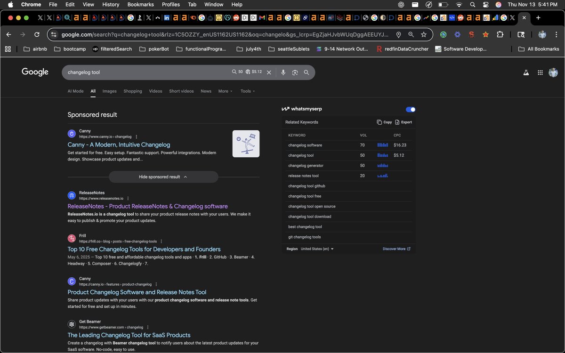Viewport: 565px width, 353px height.
Task: Toggle the whatsmyserp switch off
Action: (x=411, y=109)
